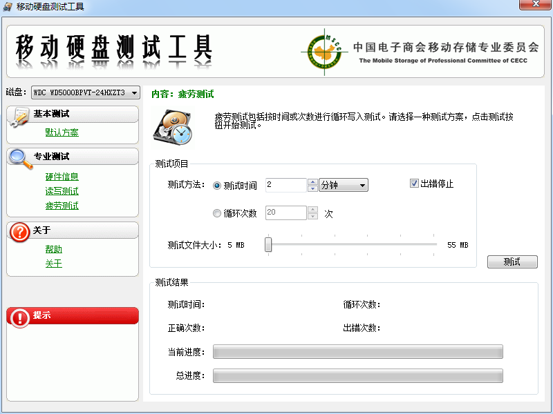Click the red question mark About icon
Image resolution: width=553 pixels, height=414 pixels.
[x=19, y=233]
